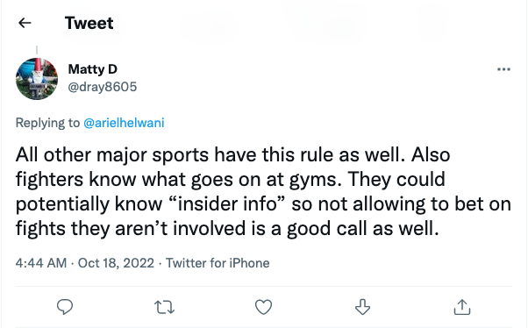Open Matty D's gnome profile picture
The width and height of the screenshot is (528, 328).
[x=37, y=79]
